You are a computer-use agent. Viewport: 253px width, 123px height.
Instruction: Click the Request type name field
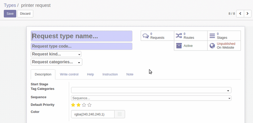click(x=82, y=36)
